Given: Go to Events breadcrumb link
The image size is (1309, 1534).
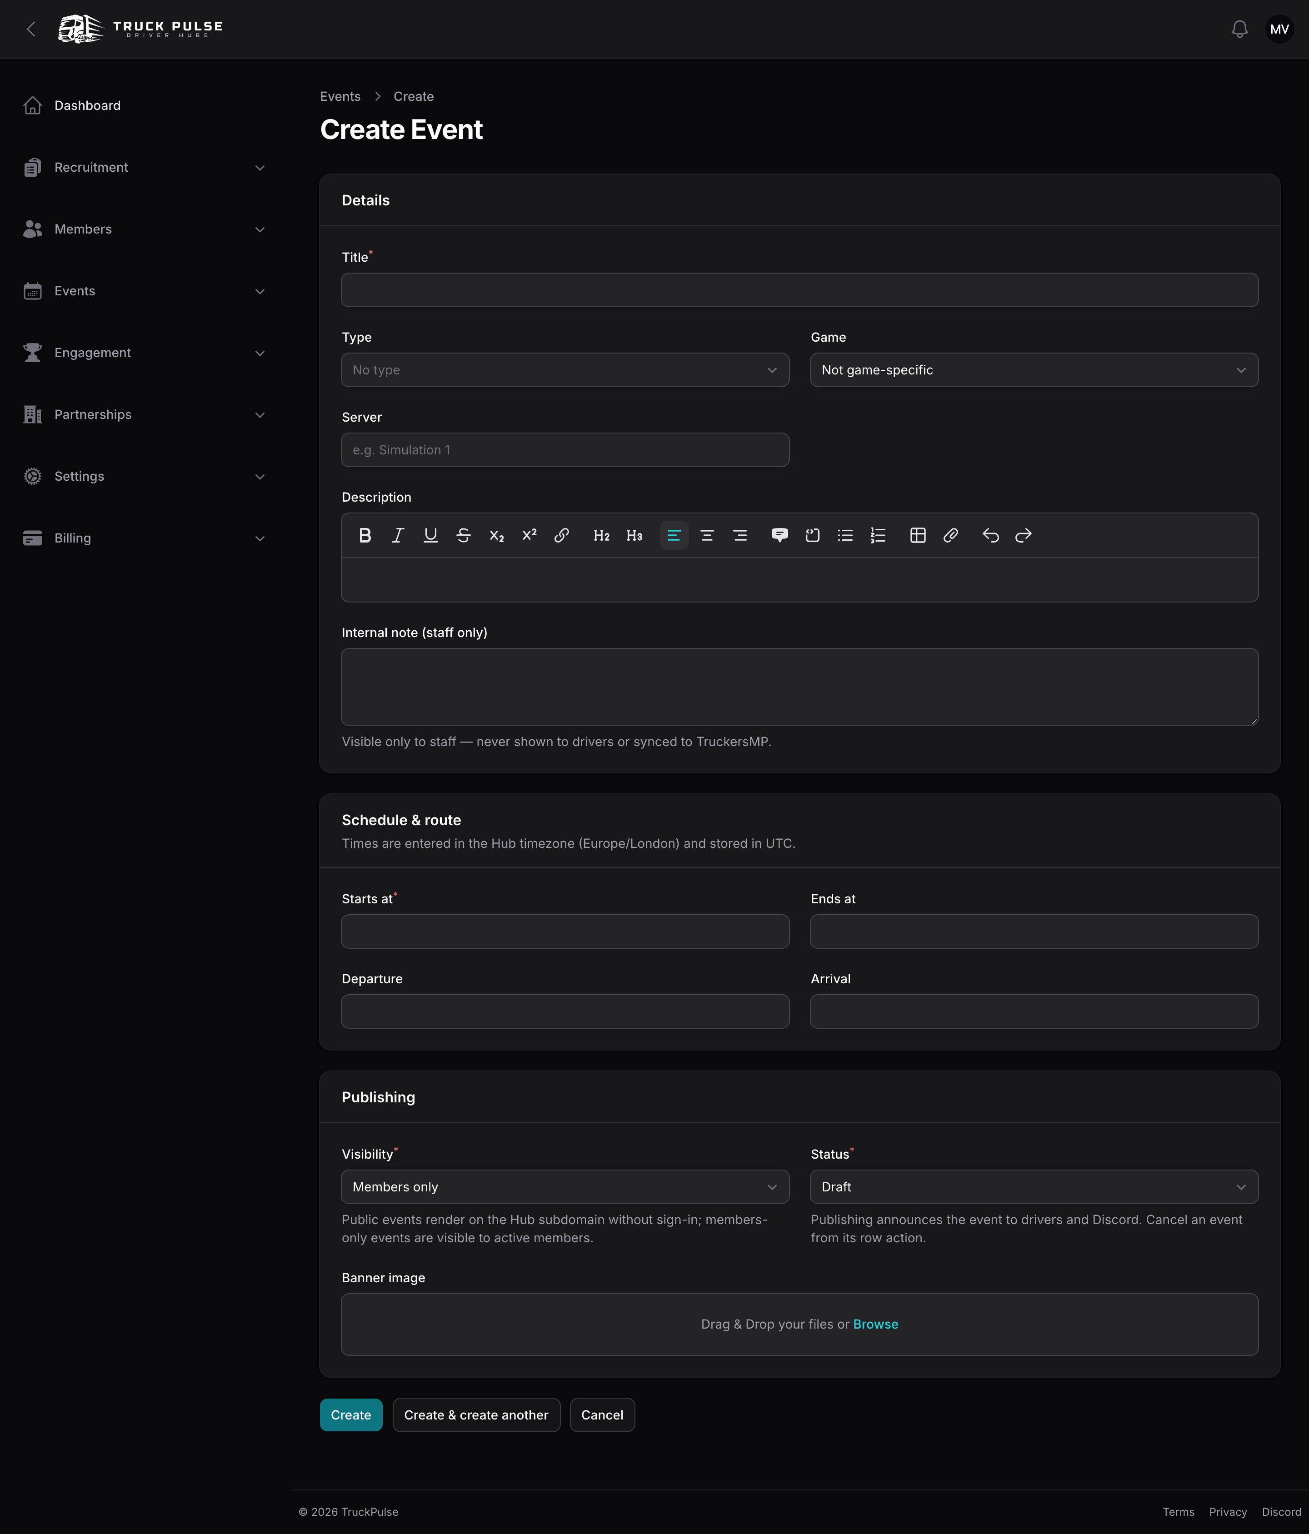Looking at the screenshot, I should pyautogui.click(x=340, y=96).
